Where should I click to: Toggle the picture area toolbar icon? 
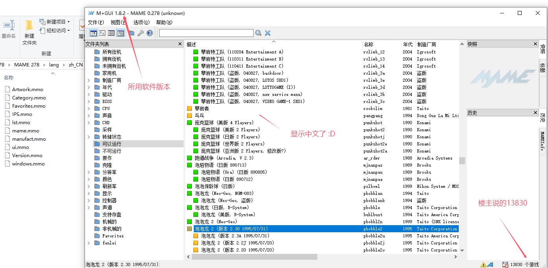pyautogui.click(x=102, y=33)
